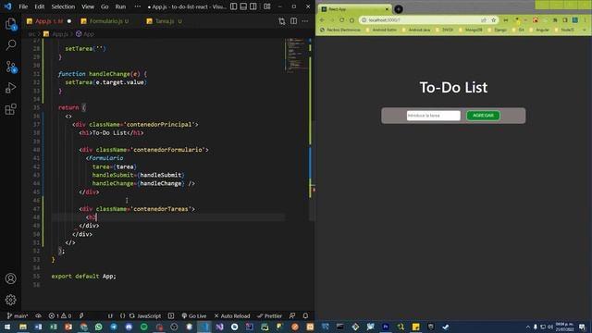592x333 pixels.
Task: Bookmark this page with the star icon
Action: [x=493, y=20]
